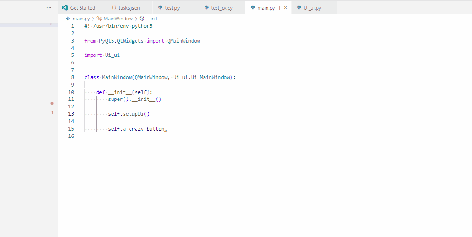
Task: Switch to the Get Started tab
Action: pos(82,8)
